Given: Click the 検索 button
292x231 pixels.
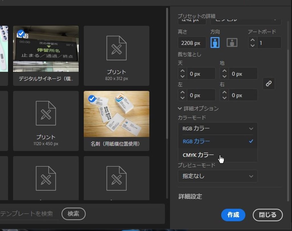Looking at the screenshot, I should [73, 214].
